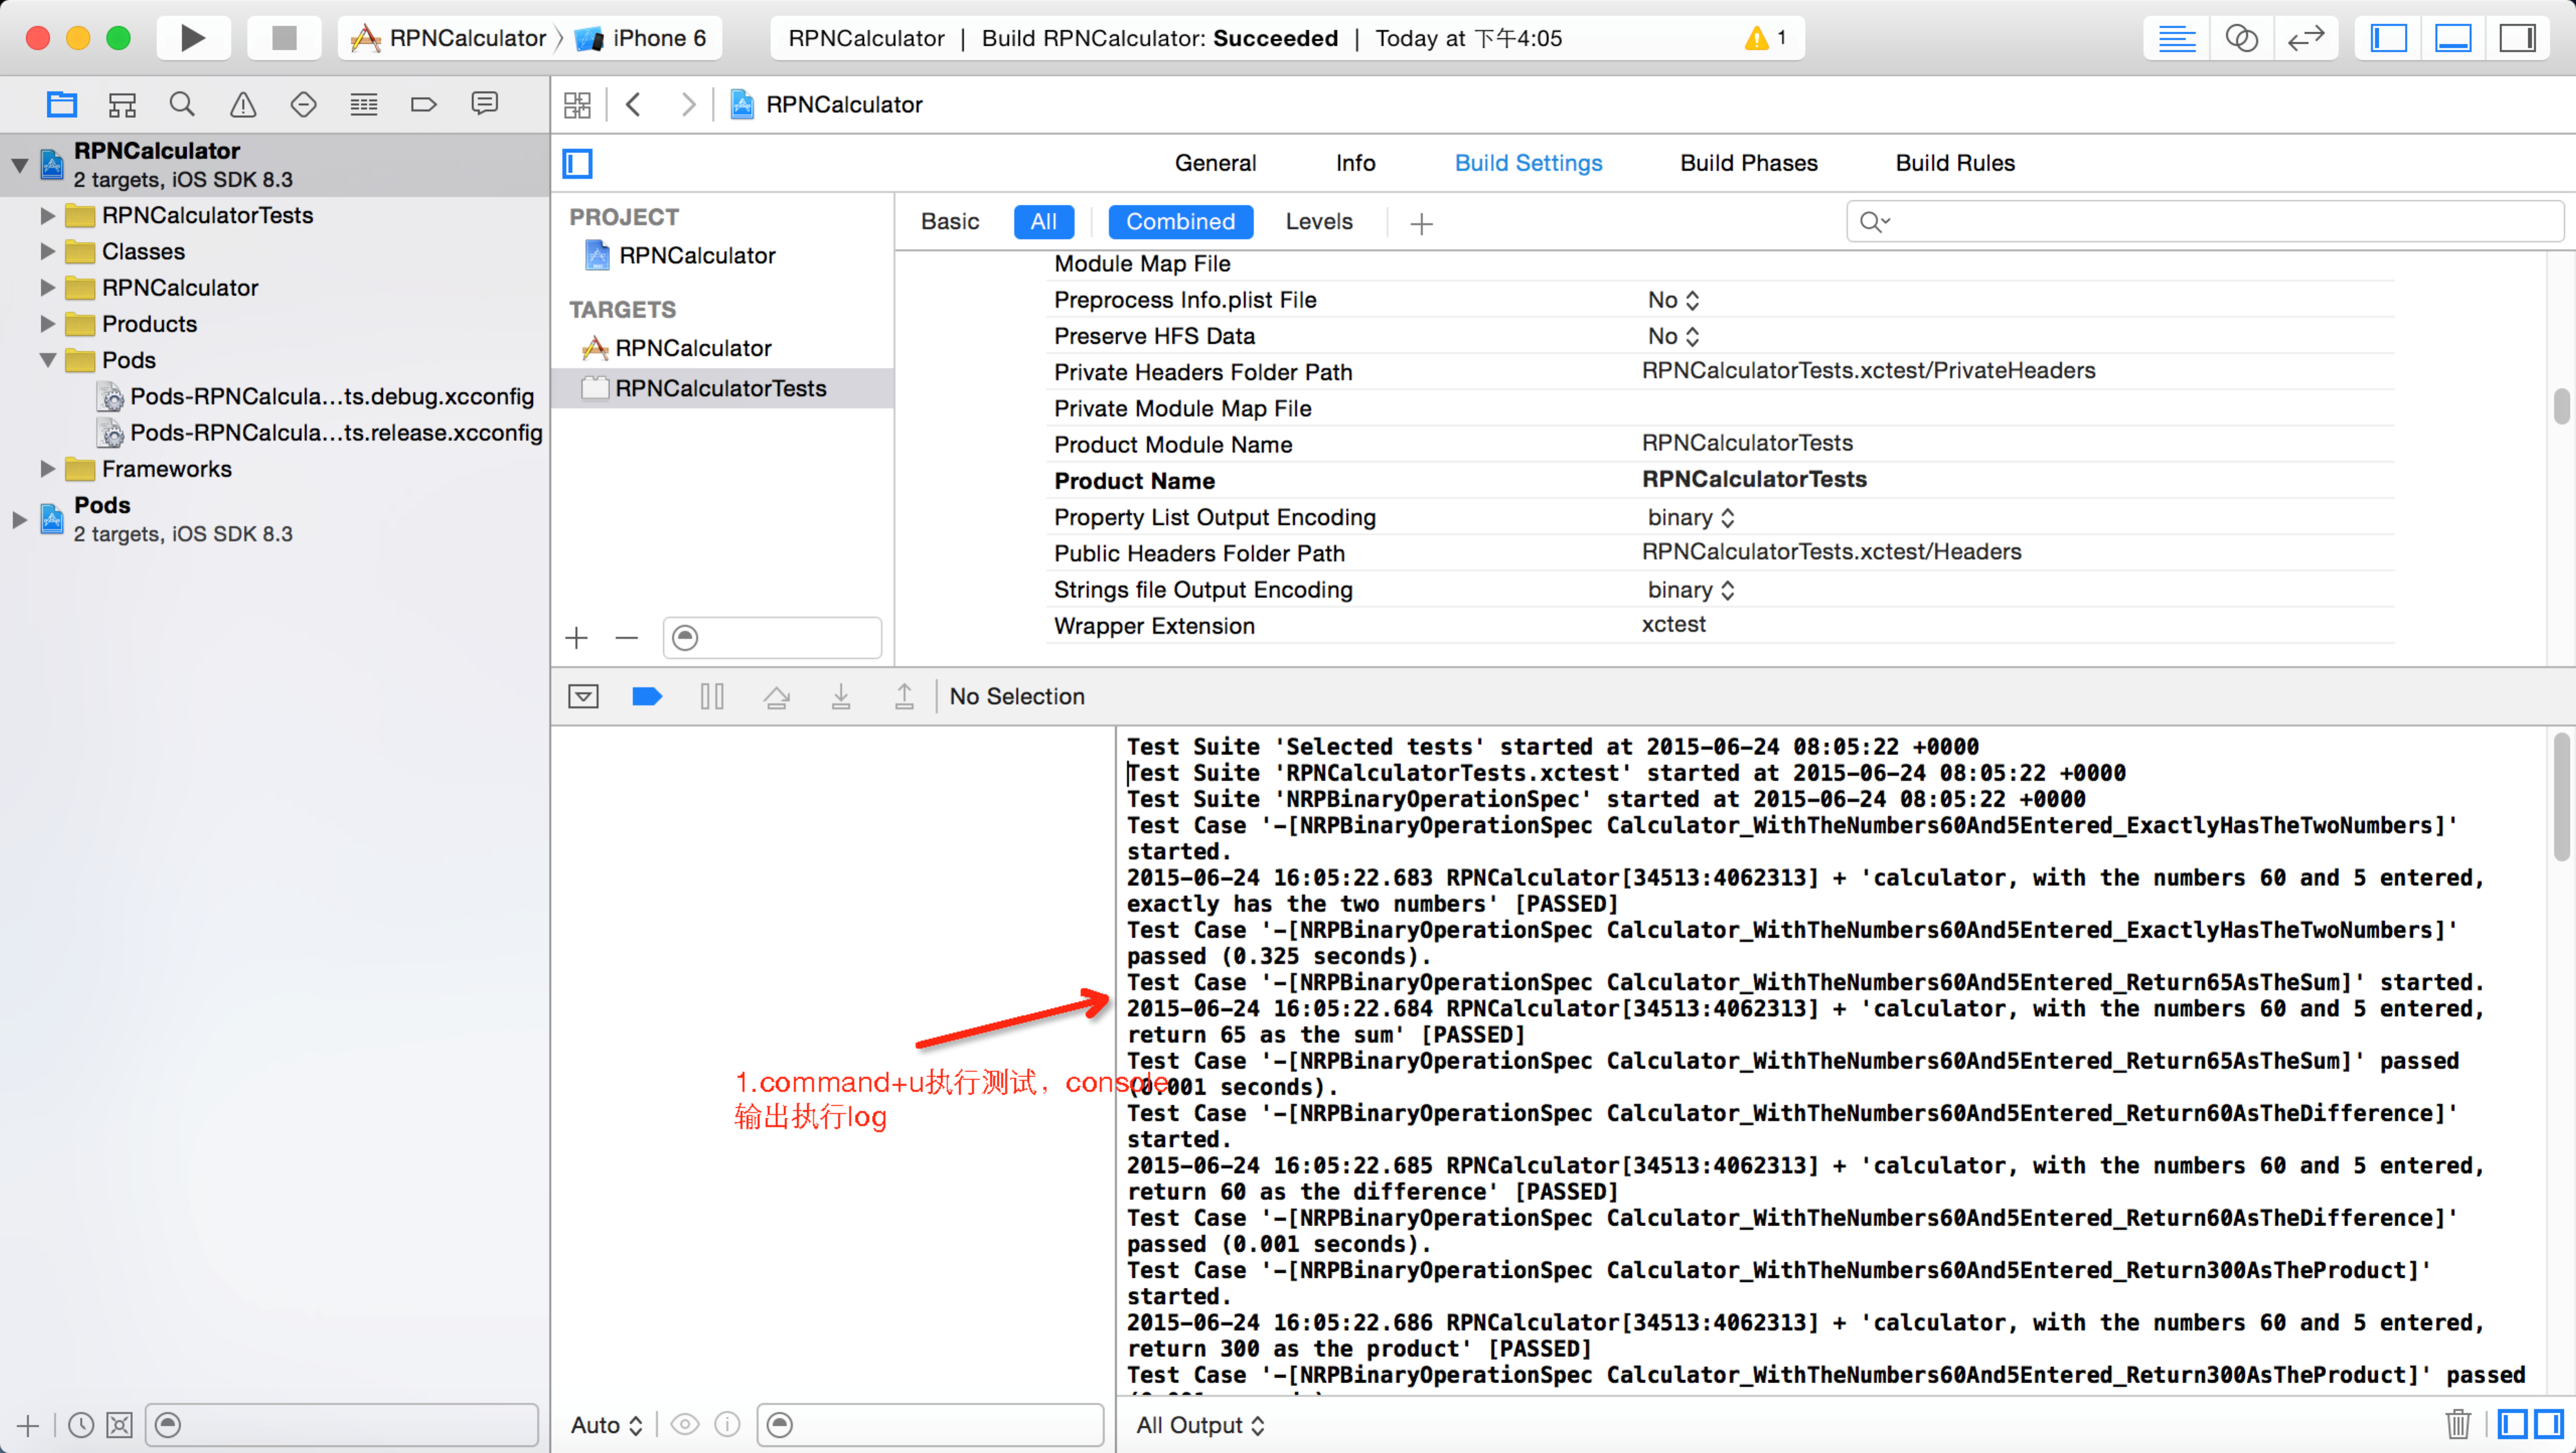
Task: Open Preserve HFS Data dropdown
Action: 1673,336
